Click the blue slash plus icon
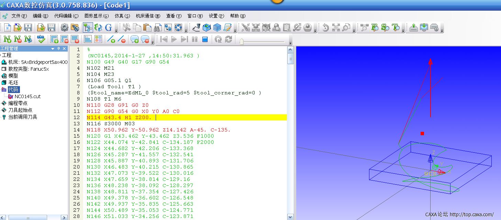 point(111,39)
